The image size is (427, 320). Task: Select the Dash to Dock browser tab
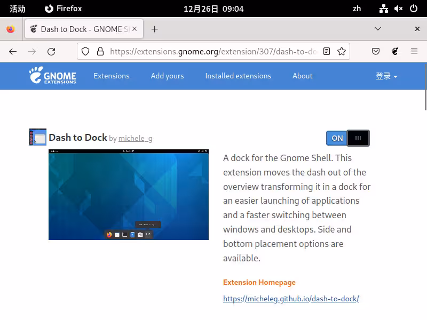tap(84, 29)
